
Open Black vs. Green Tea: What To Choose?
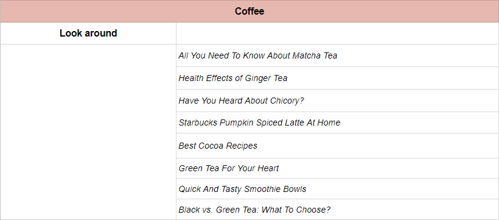254,210
